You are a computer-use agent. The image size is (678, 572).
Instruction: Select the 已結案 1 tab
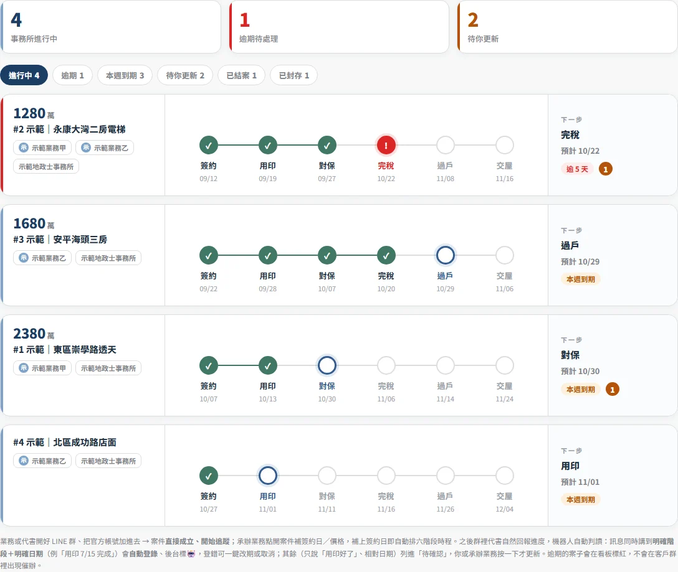pos(241,75)
